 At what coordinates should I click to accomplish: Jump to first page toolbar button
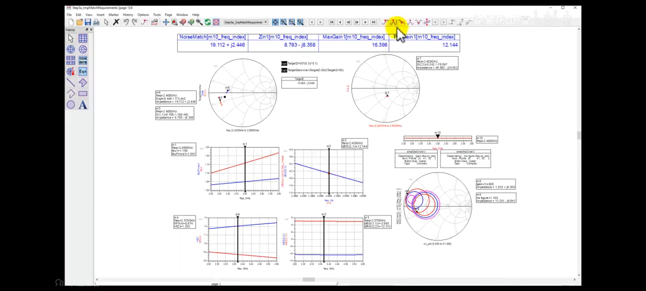coord(332,22)
